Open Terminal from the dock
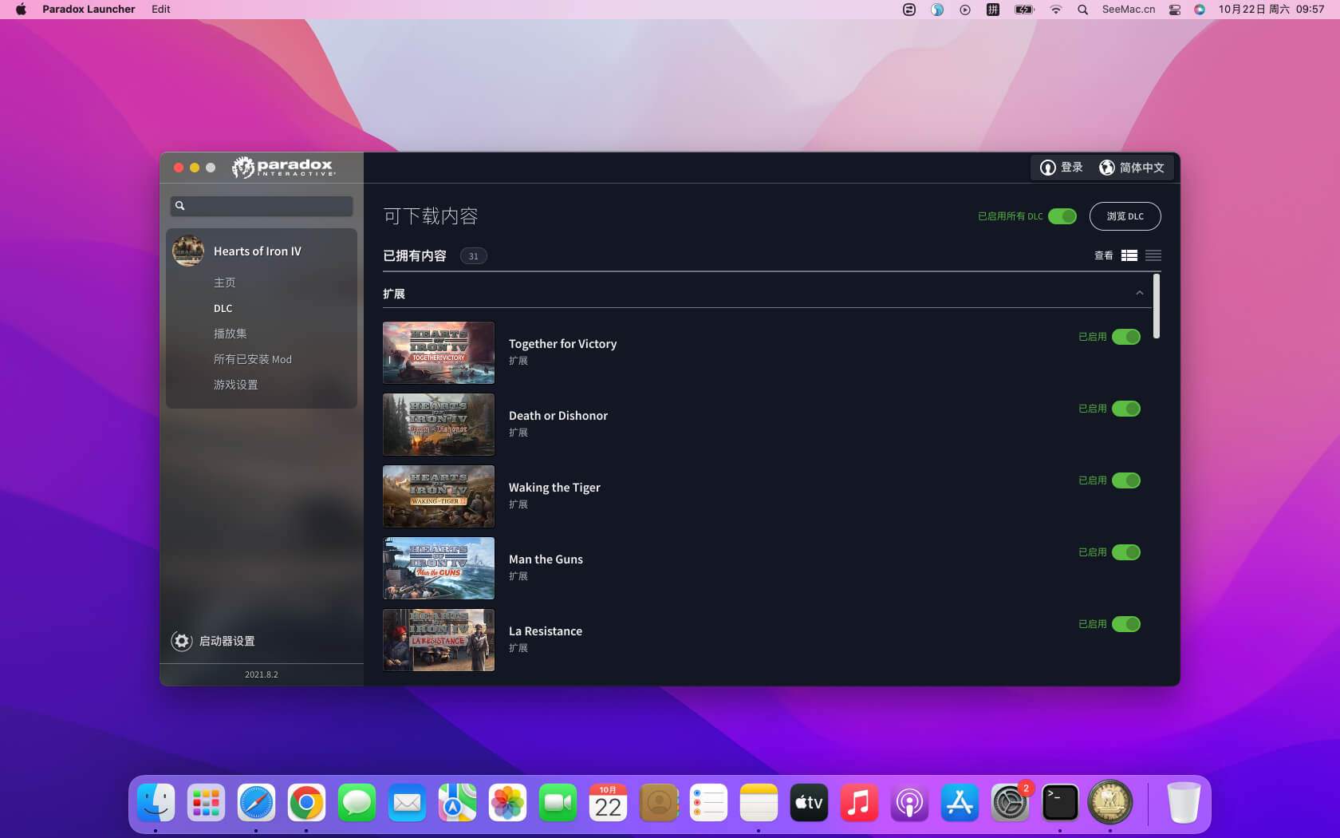The width and height of the screenshot is (1340, 838). pos(1060,803)
